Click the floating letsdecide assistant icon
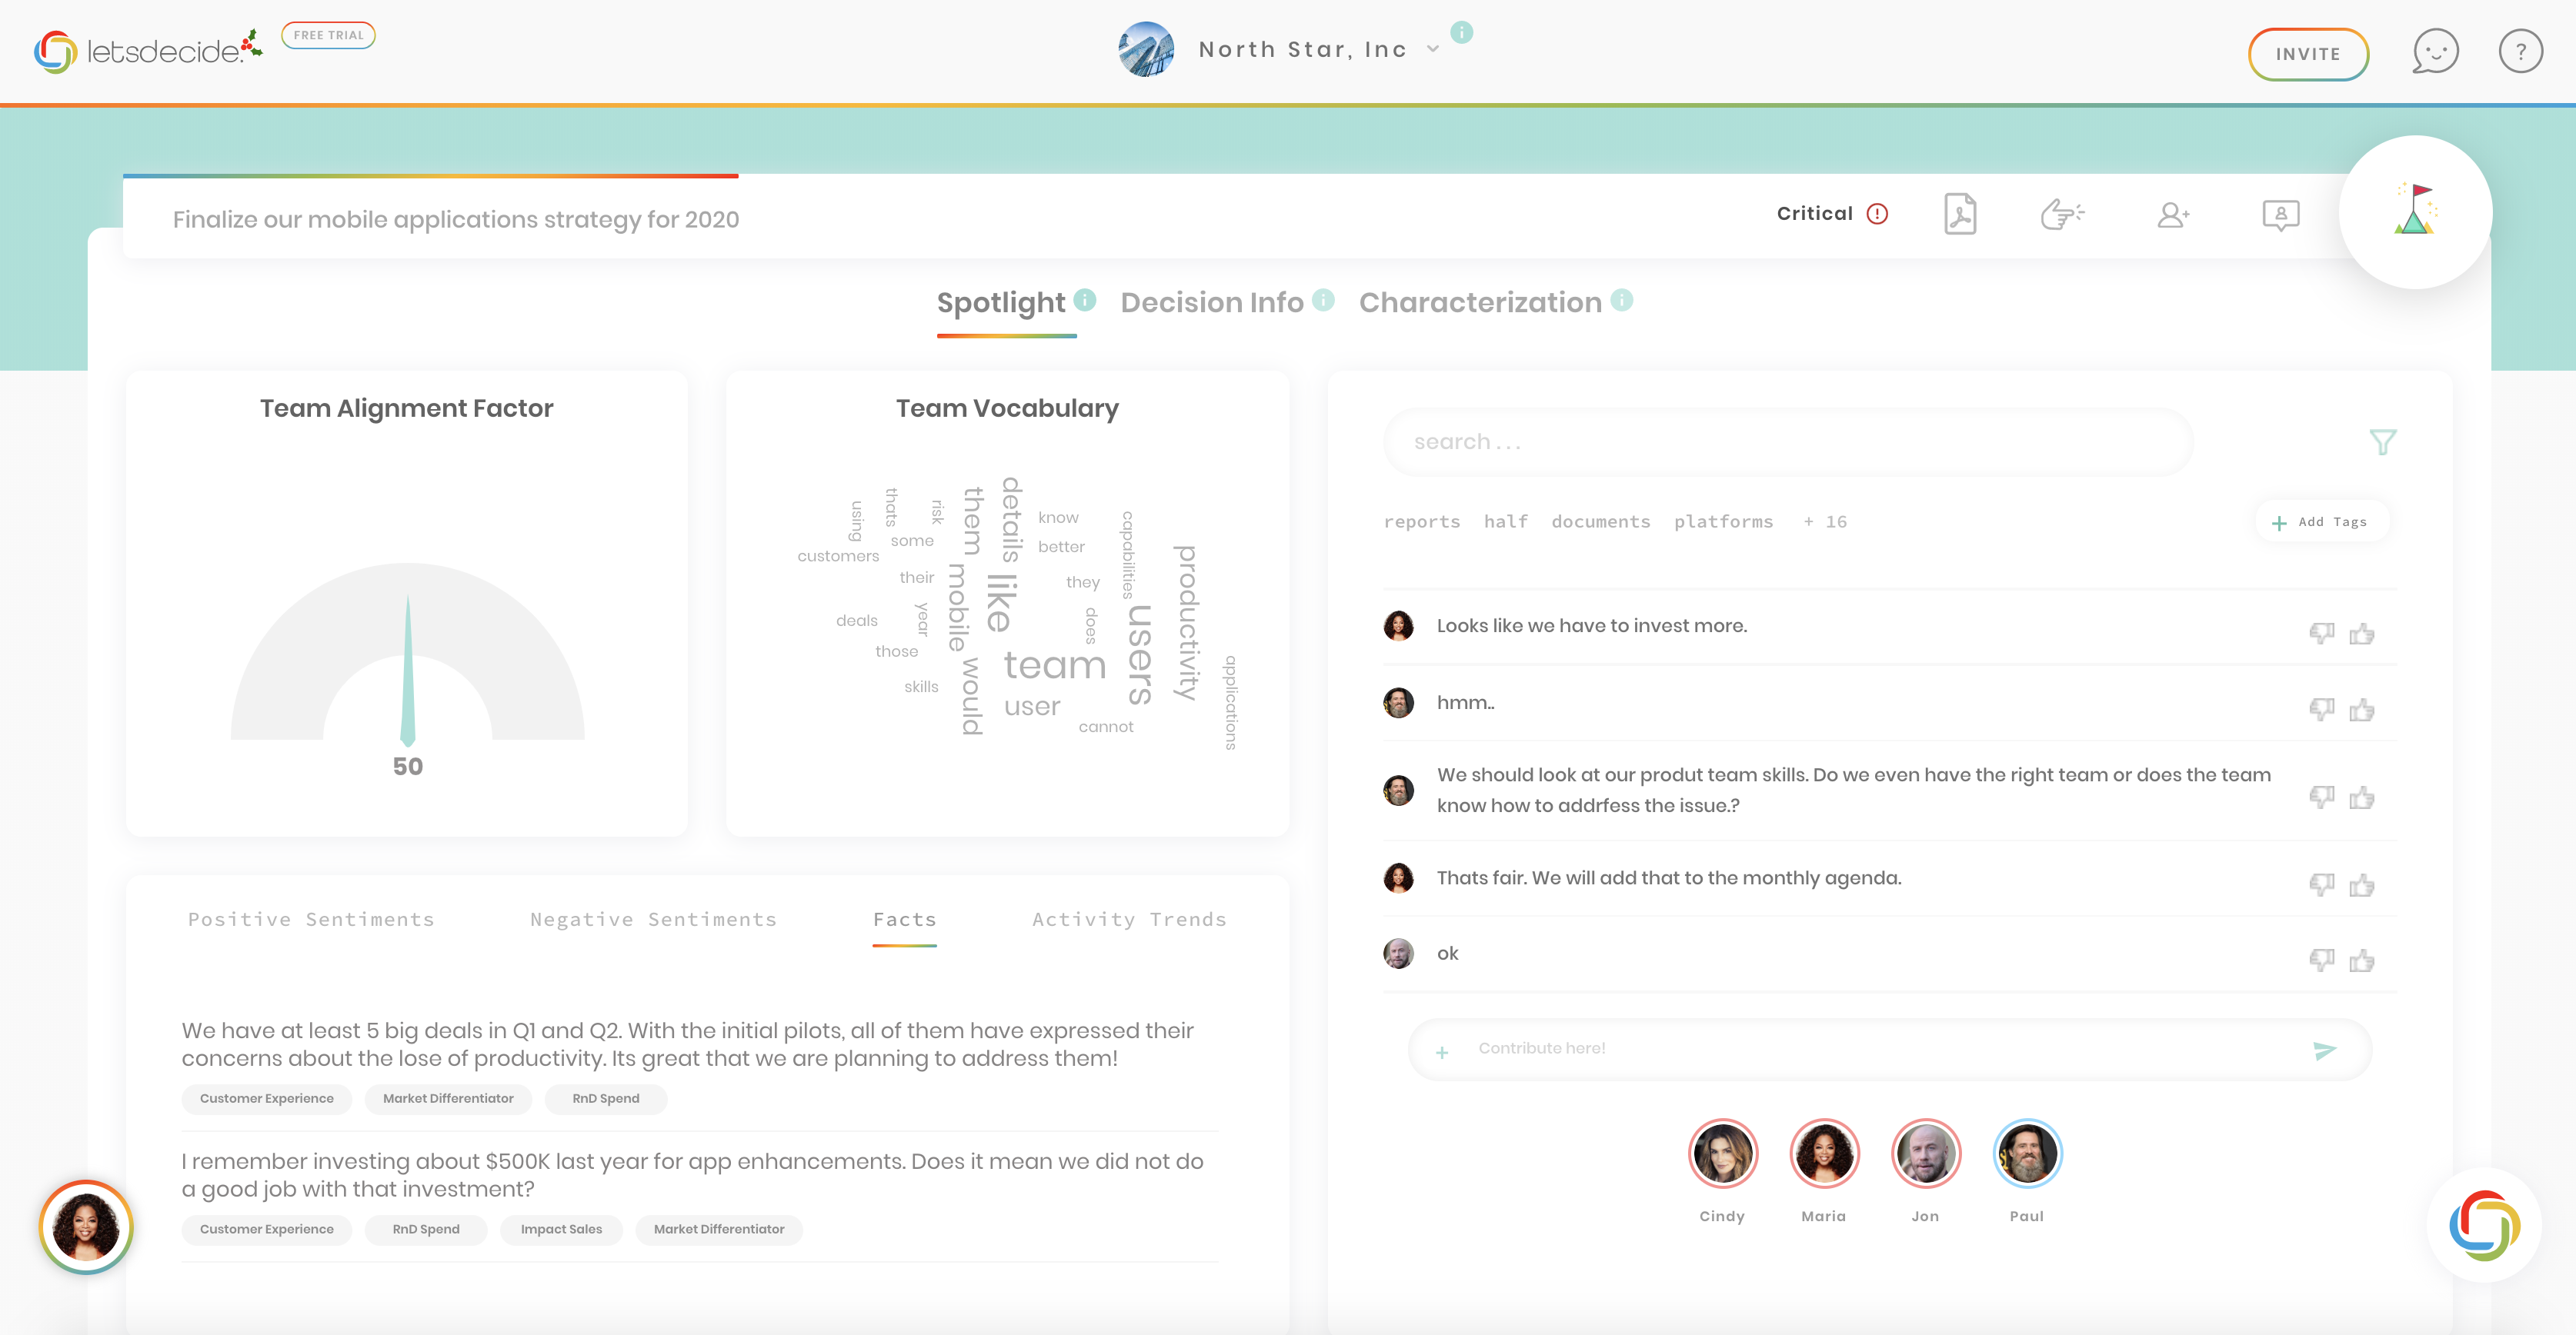 pyautogui.click(x=2484, y=1225)
